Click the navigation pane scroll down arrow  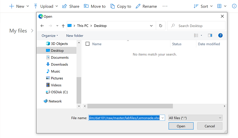click(79, 106)
